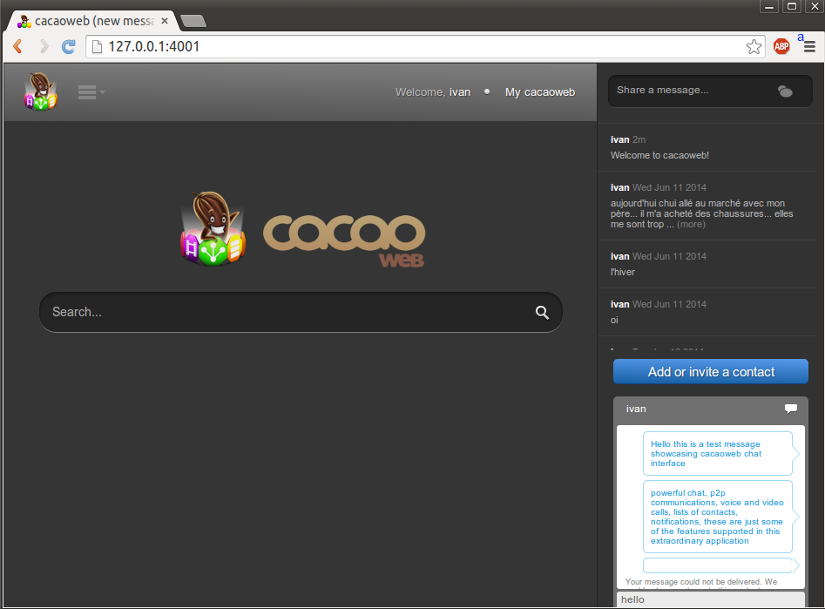Click the cacaoweb mascot logo in header
This screenshot has width=825, height=609.
(x=41, y=91)
